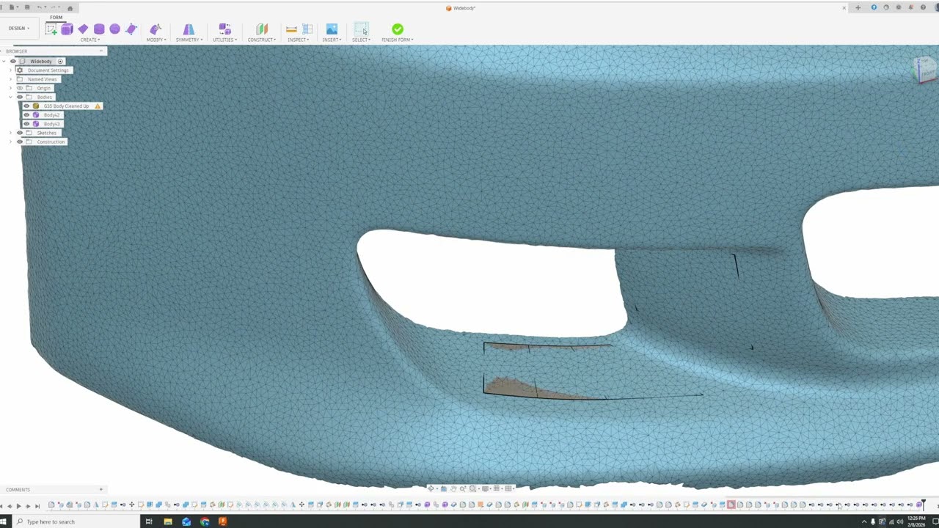Select the Sphere form tool
Image resolution: width=939 pixels, height=528 pixels.
115,29
